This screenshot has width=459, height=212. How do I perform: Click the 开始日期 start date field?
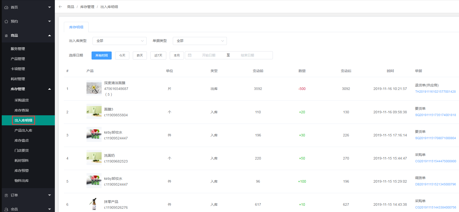[208, 55]
